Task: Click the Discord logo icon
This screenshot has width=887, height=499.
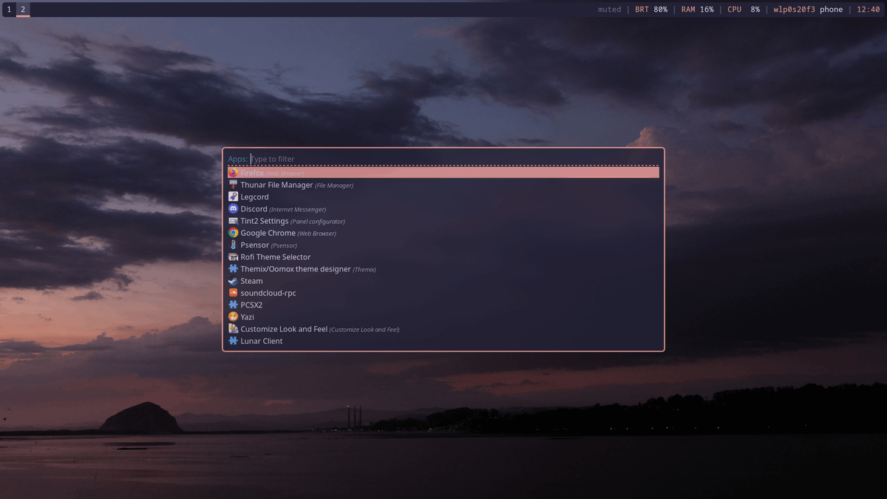Action: (233, 209)
